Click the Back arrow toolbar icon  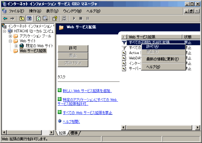(x=6, y=19)
